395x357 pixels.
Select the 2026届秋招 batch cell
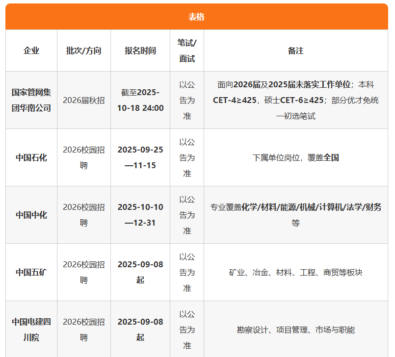[x=84, y=100]
